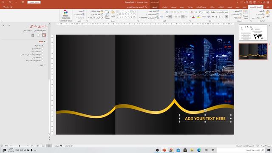
Task: Select the No fill radio option
Action: (x=42, y=45)
